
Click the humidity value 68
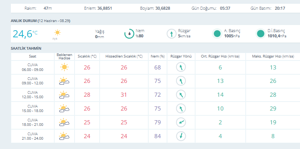pyautogui.click(x=158, y=67)
